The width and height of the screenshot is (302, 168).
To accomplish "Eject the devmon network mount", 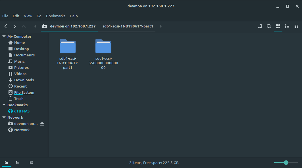I will pos(42,124).
